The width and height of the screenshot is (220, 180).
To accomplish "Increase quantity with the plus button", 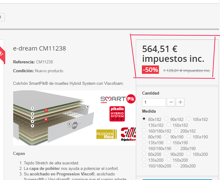I will click(180, 102).
